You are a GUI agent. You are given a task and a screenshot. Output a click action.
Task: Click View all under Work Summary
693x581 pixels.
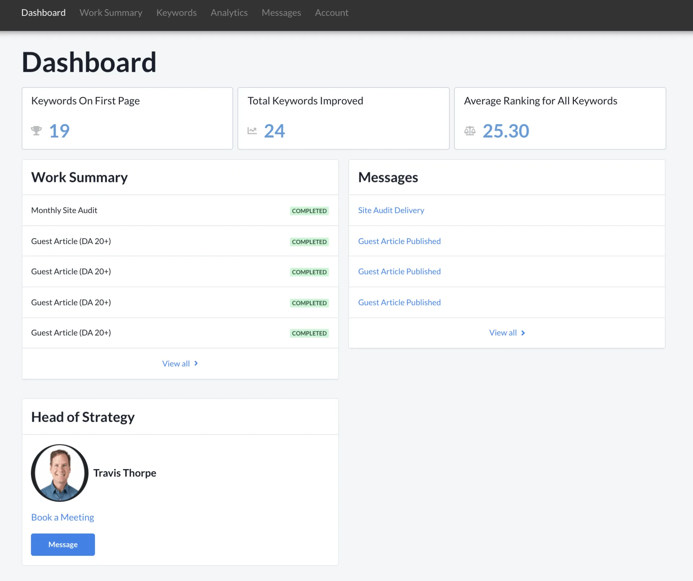pyautogui.click(x=176, y=364)
